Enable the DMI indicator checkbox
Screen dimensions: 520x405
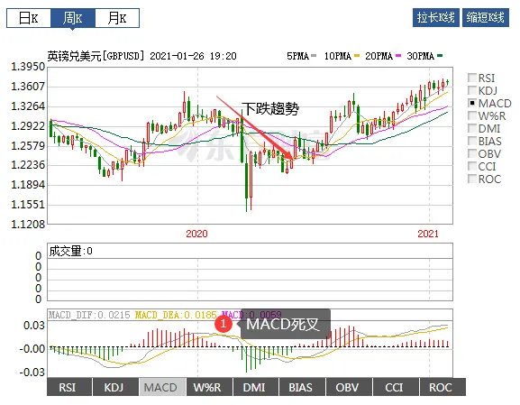click(x=472, y=128)
